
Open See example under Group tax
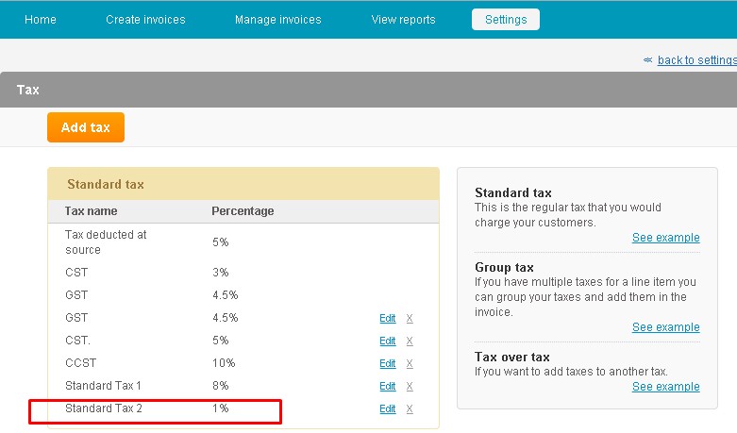pyautogui.click(x=666, y=327)
